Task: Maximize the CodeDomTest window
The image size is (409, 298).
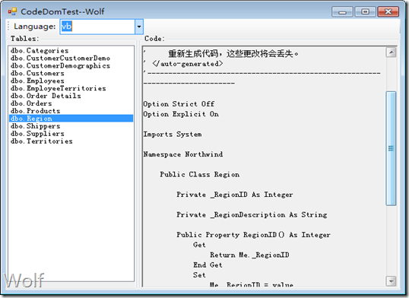Action: [365, 12]
